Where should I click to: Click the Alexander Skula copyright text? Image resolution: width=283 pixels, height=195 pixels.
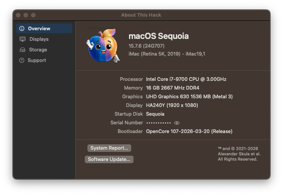point(239,154)
